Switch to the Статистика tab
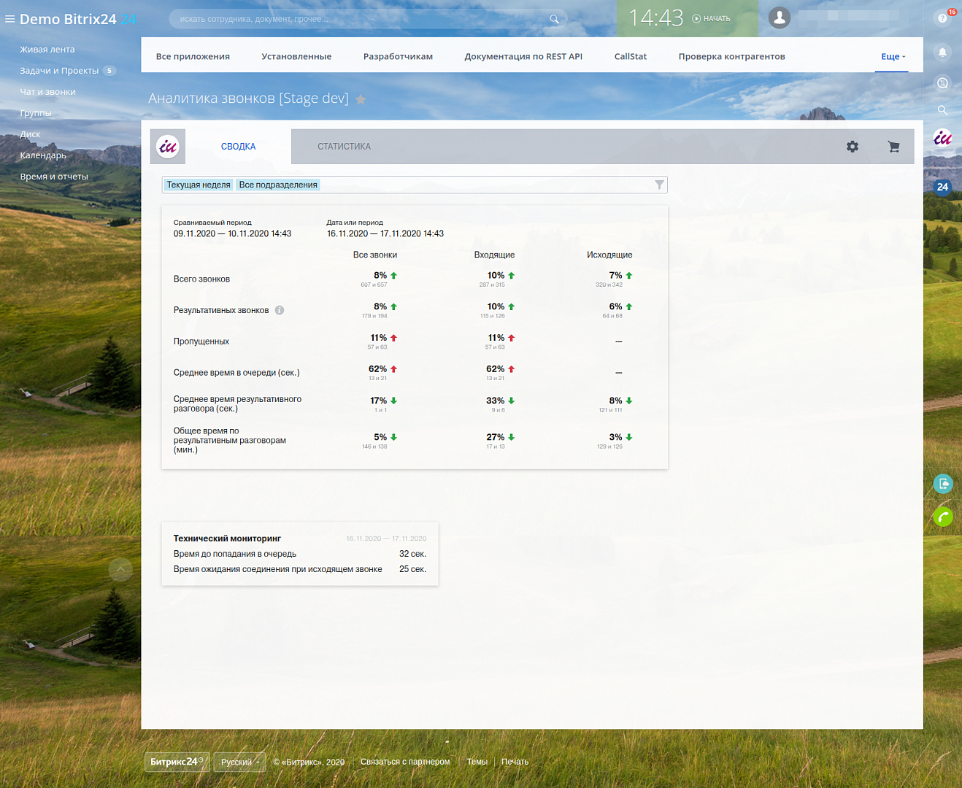This screenshot has width=962, height=788. pyautogui.click(x=344, y=147)
